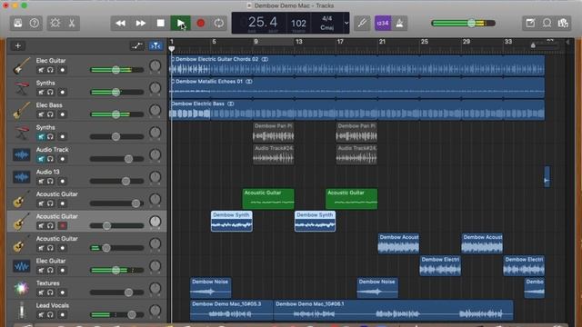Select the top Elec Guitar track icon
This screenshot has height=327, width=582.
[x=22, y=65]
